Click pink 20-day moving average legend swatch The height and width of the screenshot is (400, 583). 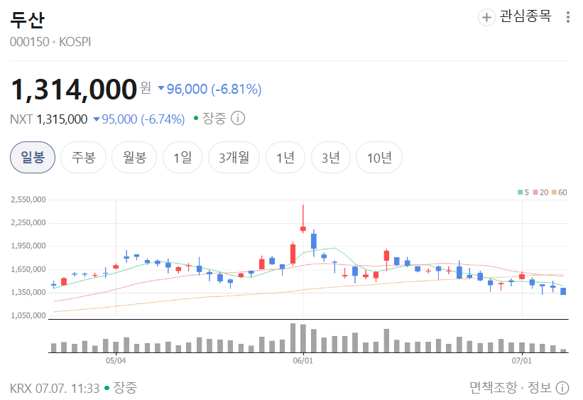[x=535, y=193]
